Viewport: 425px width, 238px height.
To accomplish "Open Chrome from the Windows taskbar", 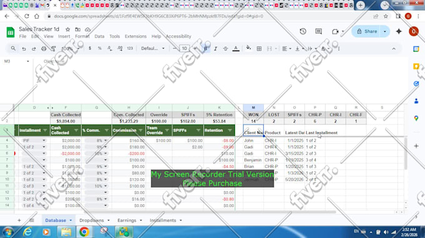I will [x=84, y=232].
